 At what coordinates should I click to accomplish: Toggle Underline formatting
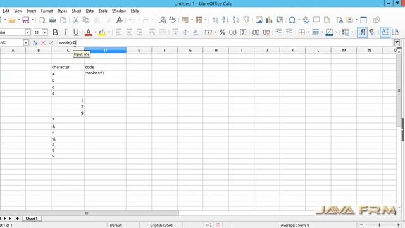pos(76,32)
